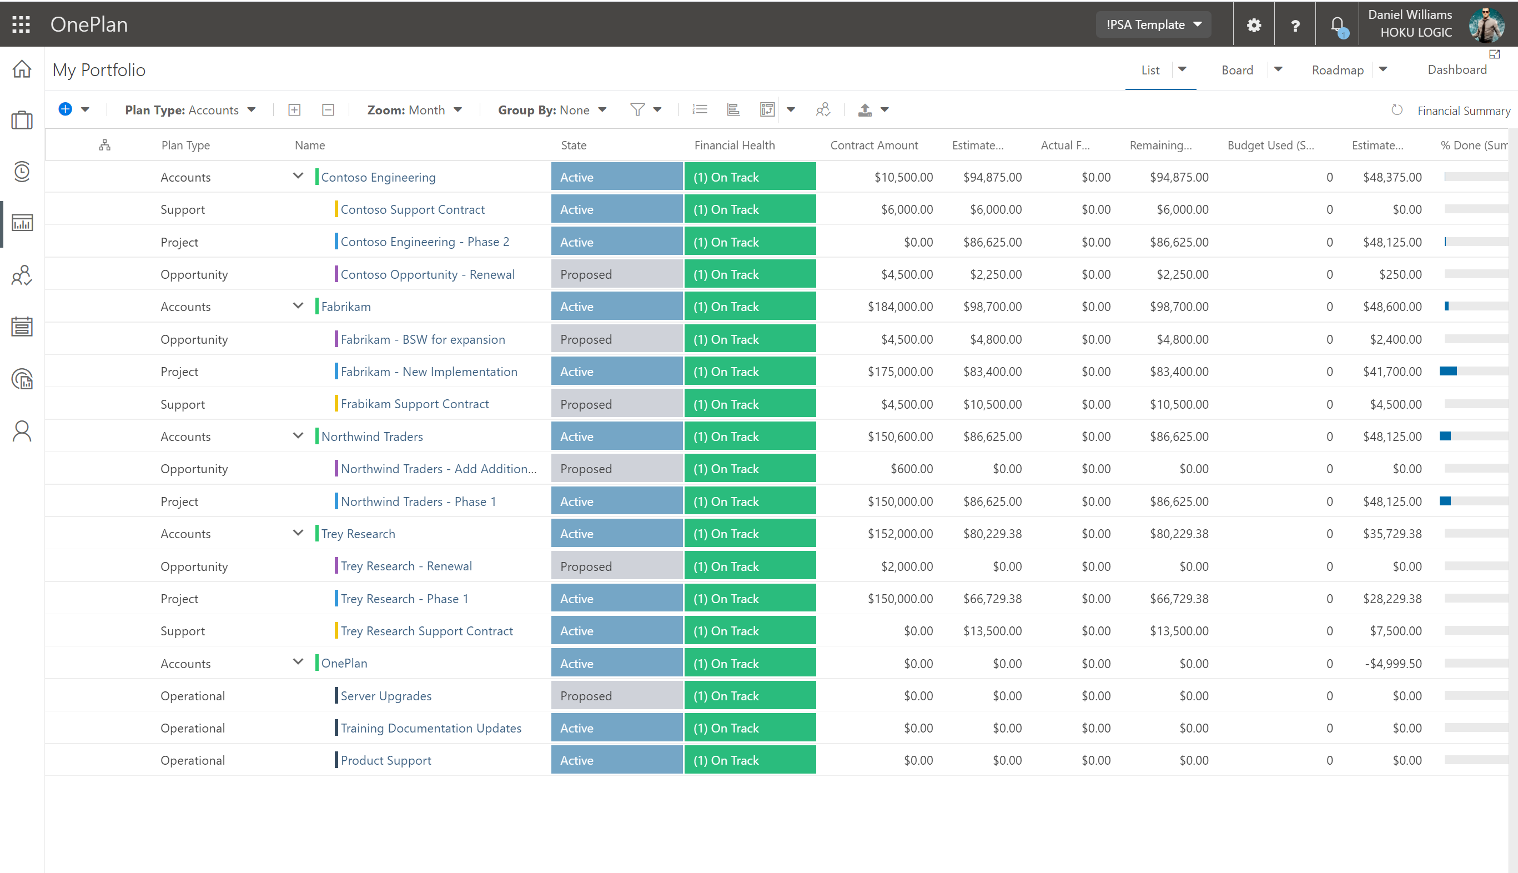This screenshot has width=1518, height=873.
Task: Click Northwind Traders - Phase 1 % Done bar
Action: (x=1474, y=501)
